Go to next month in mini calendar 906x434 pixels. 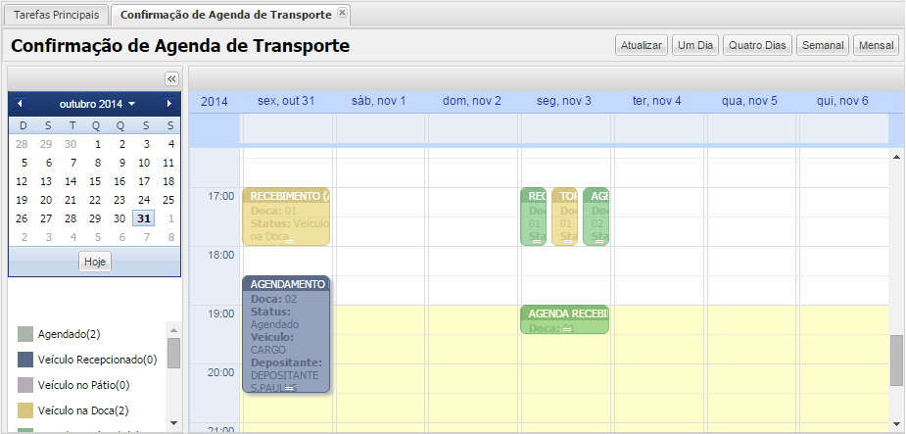point(168,103)
